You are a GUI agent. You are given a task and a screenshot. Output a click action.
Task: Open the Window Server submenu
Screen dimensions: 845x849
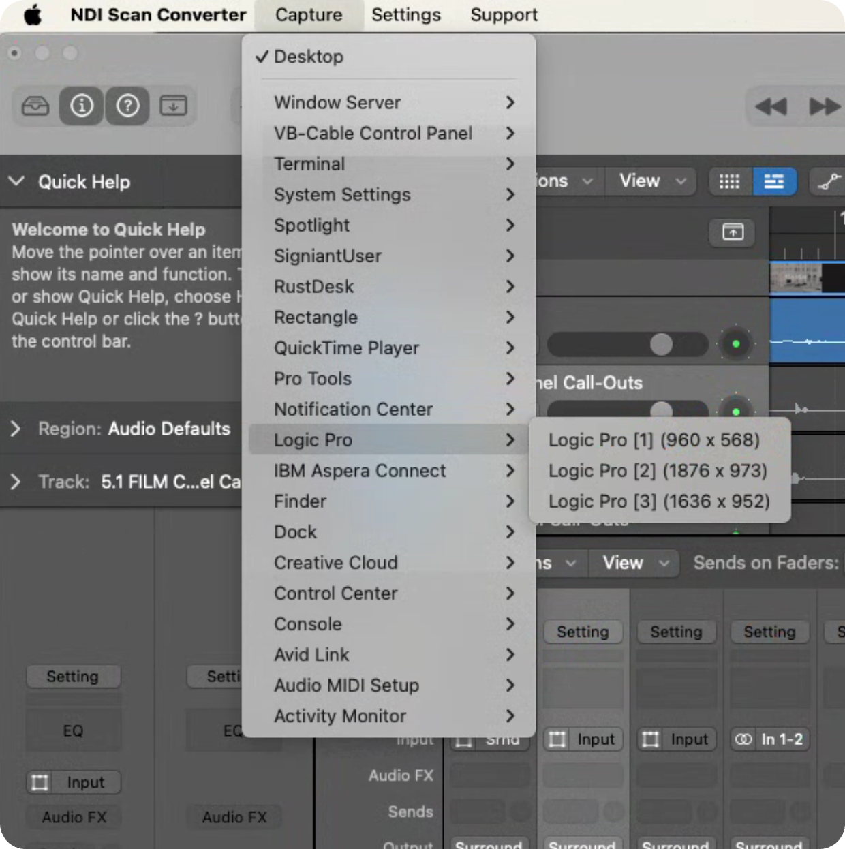coord(388,102)
